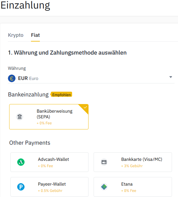Pick the Etana payment option
The image size is (178, 197).
click(133, 187)
